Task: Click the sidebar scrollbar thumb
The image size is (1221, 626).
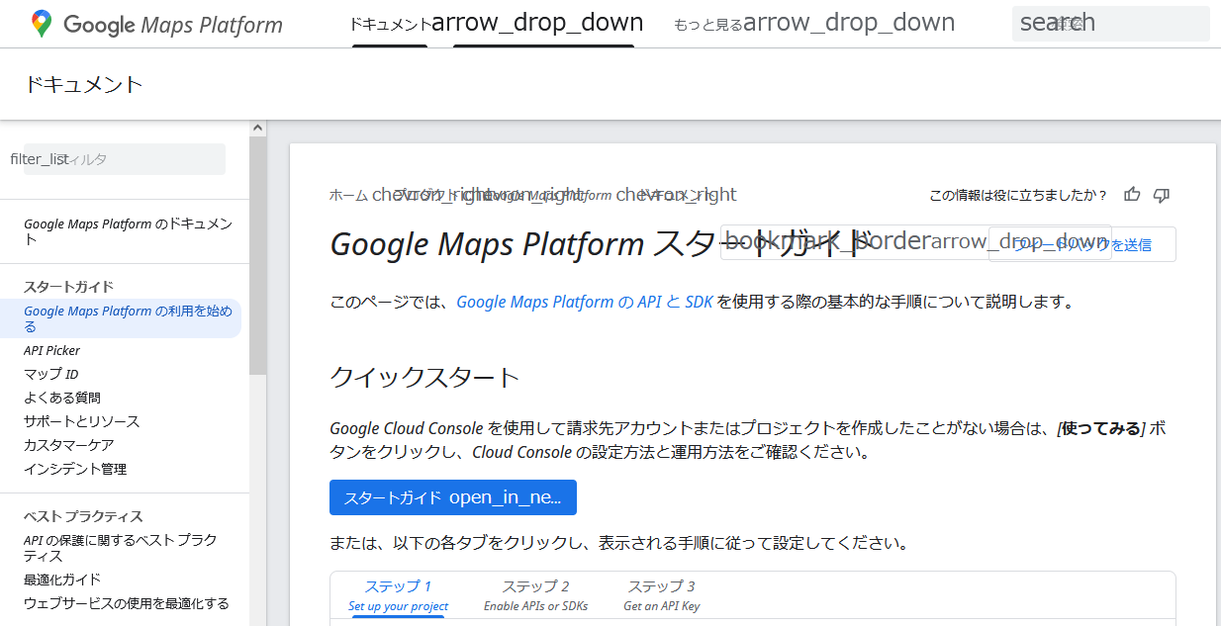Action: (258, 255)
